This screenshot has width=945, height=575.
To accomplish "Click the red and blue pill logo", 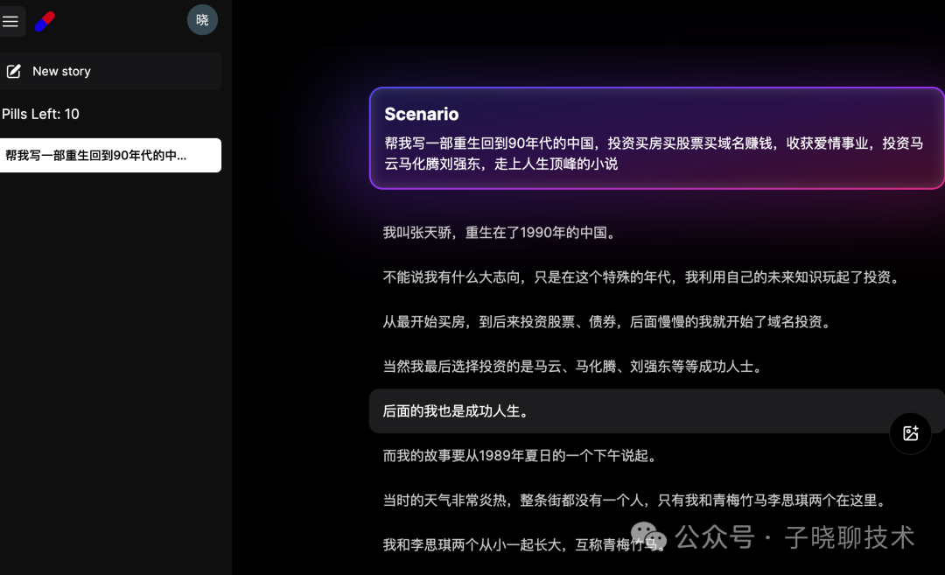I will point(45,21).
